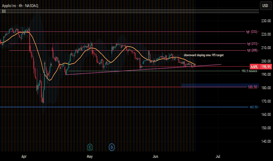The height and width of the screenshot is (161, 273).
Task: Click the Jun date axis label
Action: (155, 157)
